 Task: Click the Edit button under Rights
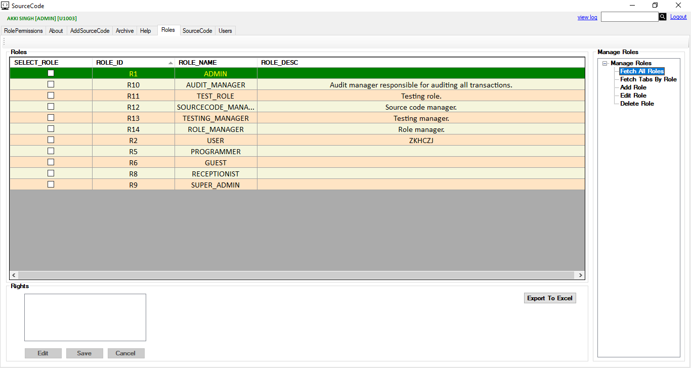pos(43,353)
